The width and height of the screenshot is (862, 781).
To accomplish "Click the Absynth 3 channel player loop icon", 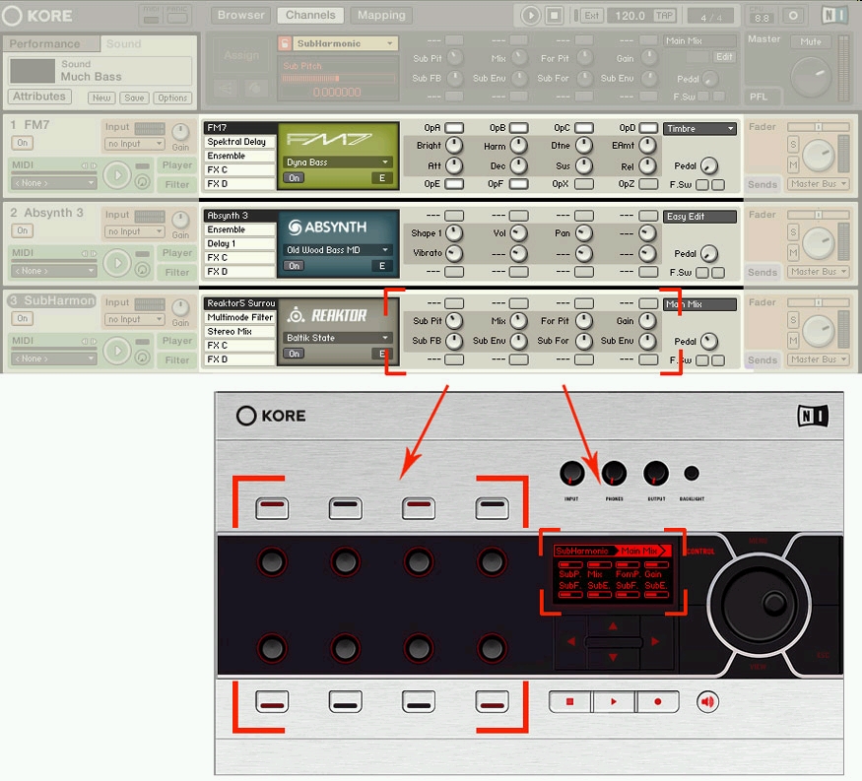I will pos(143,269).
